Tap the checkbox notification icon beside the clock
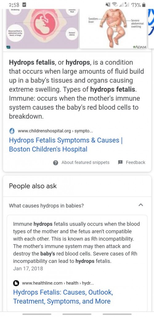This screenshot has width=154, height=317. tap(24, 4)
